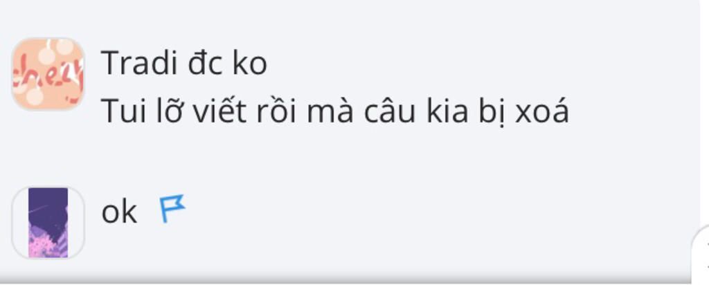Click the word "câu" in second line

point(389,111)
